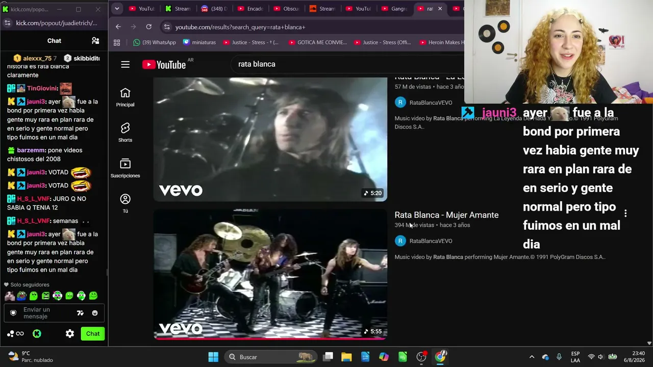This screenshot has height=367, width=653.
Task: Click the chat identity shield icon
Action: (x=13, y=313)
